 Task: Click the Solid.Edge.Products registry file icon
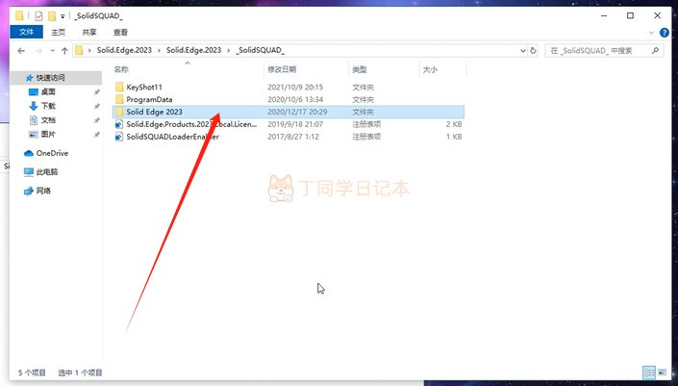click(119, 124)
